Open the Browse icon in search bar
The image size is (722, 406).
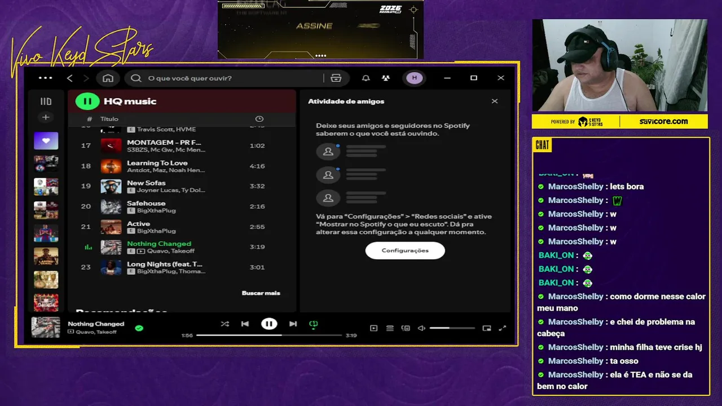pos(336,78)
